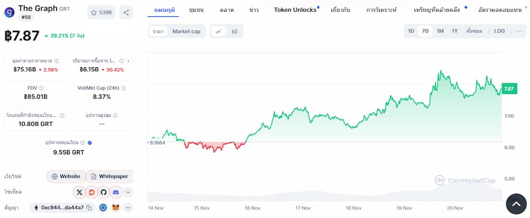
Task: Open the similar coins (เหรียญที่คล้ายคลึง) tab
Action: (437, 10)
